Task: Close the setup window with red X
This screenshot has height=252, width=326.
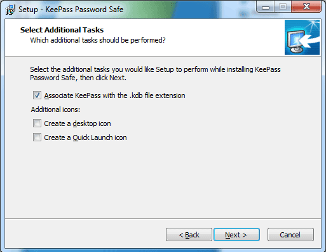Action: [x=306, y=7]
